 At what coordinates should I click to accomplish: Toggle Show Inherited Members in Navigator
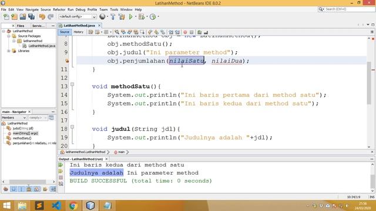6,189
